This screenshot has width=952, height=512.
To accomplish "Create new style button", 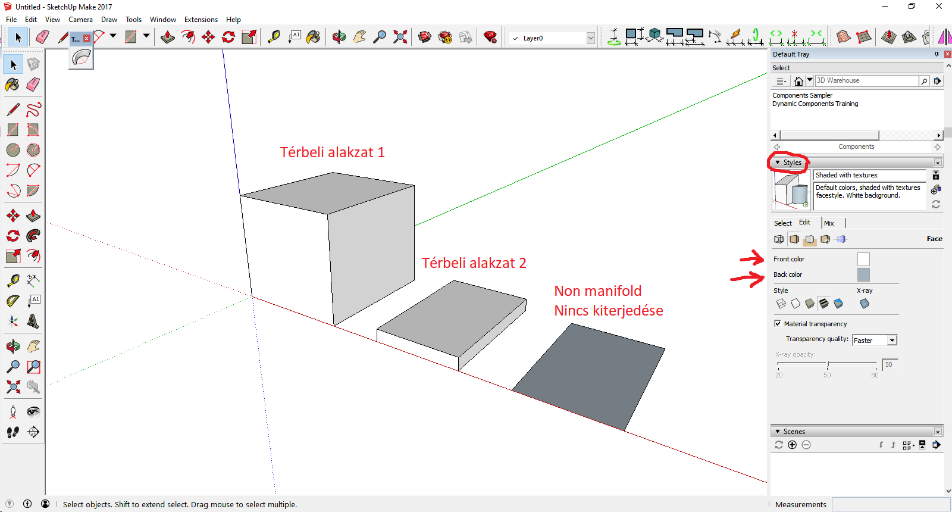I will [936, 189].
